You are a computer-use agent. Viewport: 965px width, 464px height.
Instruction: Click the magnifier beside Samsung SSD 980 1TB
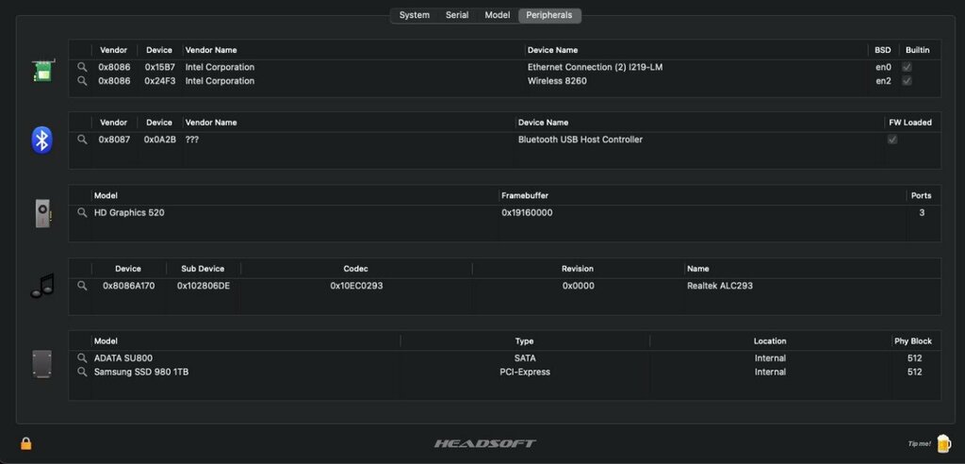(82, 373)
